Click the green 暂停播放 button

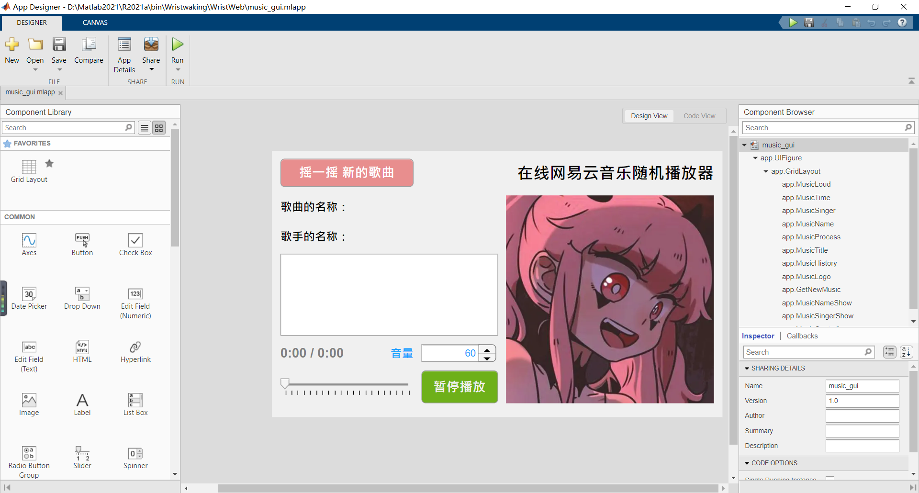pyautogui.click(x=459, y=387)
